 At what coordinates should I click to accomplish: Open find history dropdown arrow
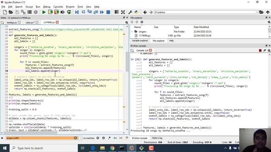(80, 138)
